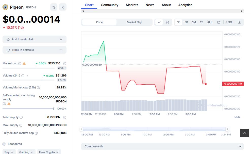The height and width of the screenshot is (154, 251).
Task: Click the scroll-to-top arrow button
Action: pyautogui.click(x=244, y=133)
